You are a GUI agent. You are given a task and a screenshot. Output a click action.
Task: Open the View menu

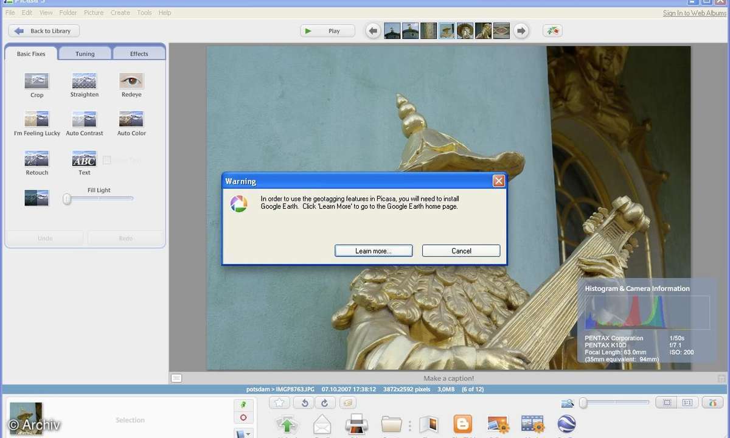(46, 12)
